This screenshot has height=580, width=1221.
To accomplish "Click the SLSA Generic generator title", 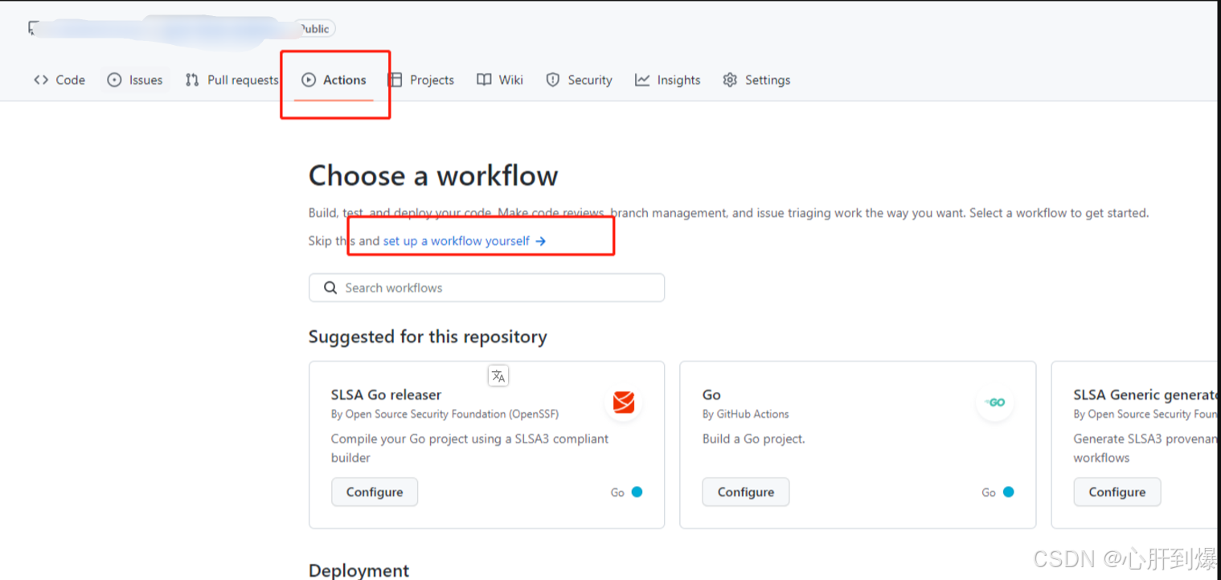I will (x=1145, y=394).
